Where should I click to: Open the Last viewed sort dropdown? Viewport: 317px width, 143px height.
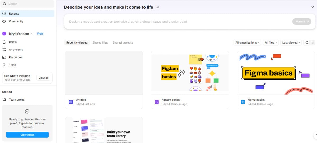point(291,42)
